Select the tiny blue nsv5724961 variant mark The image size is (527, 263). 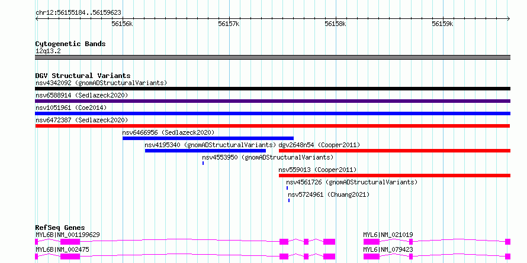[289, 200]
